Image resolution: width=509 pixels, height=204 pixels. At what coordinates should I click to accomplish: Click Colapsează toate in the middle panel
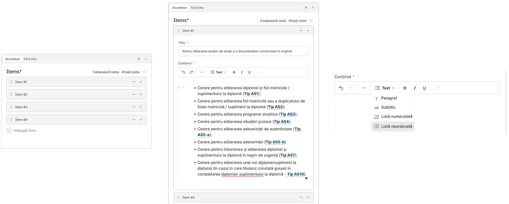tap(273, 21)
